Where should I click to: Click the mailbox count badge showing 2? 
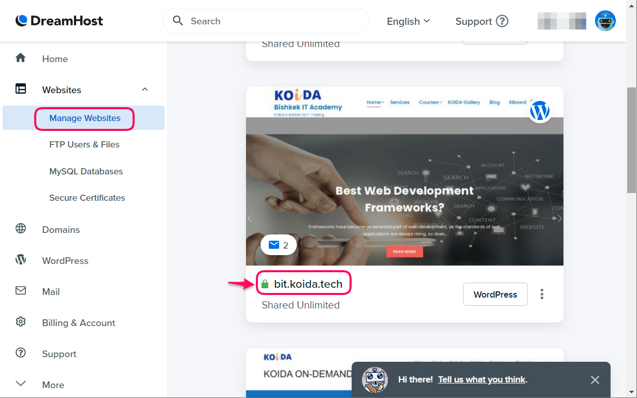click(279, 245)
